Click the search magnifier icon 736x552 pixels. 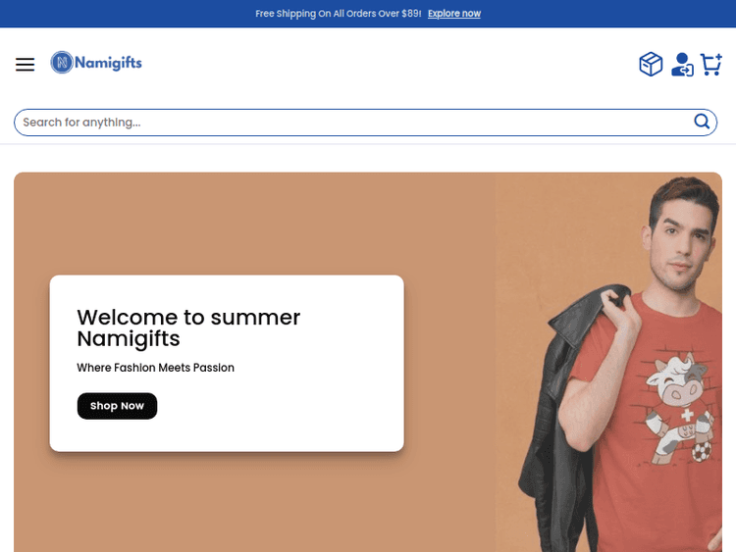702,122
